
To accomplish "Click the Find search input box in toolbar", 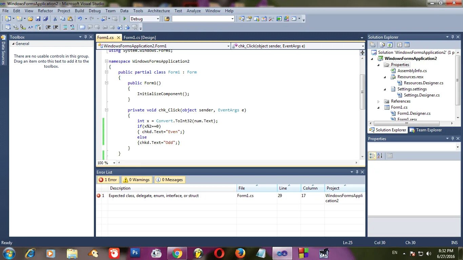I will [x=203, y=19].
